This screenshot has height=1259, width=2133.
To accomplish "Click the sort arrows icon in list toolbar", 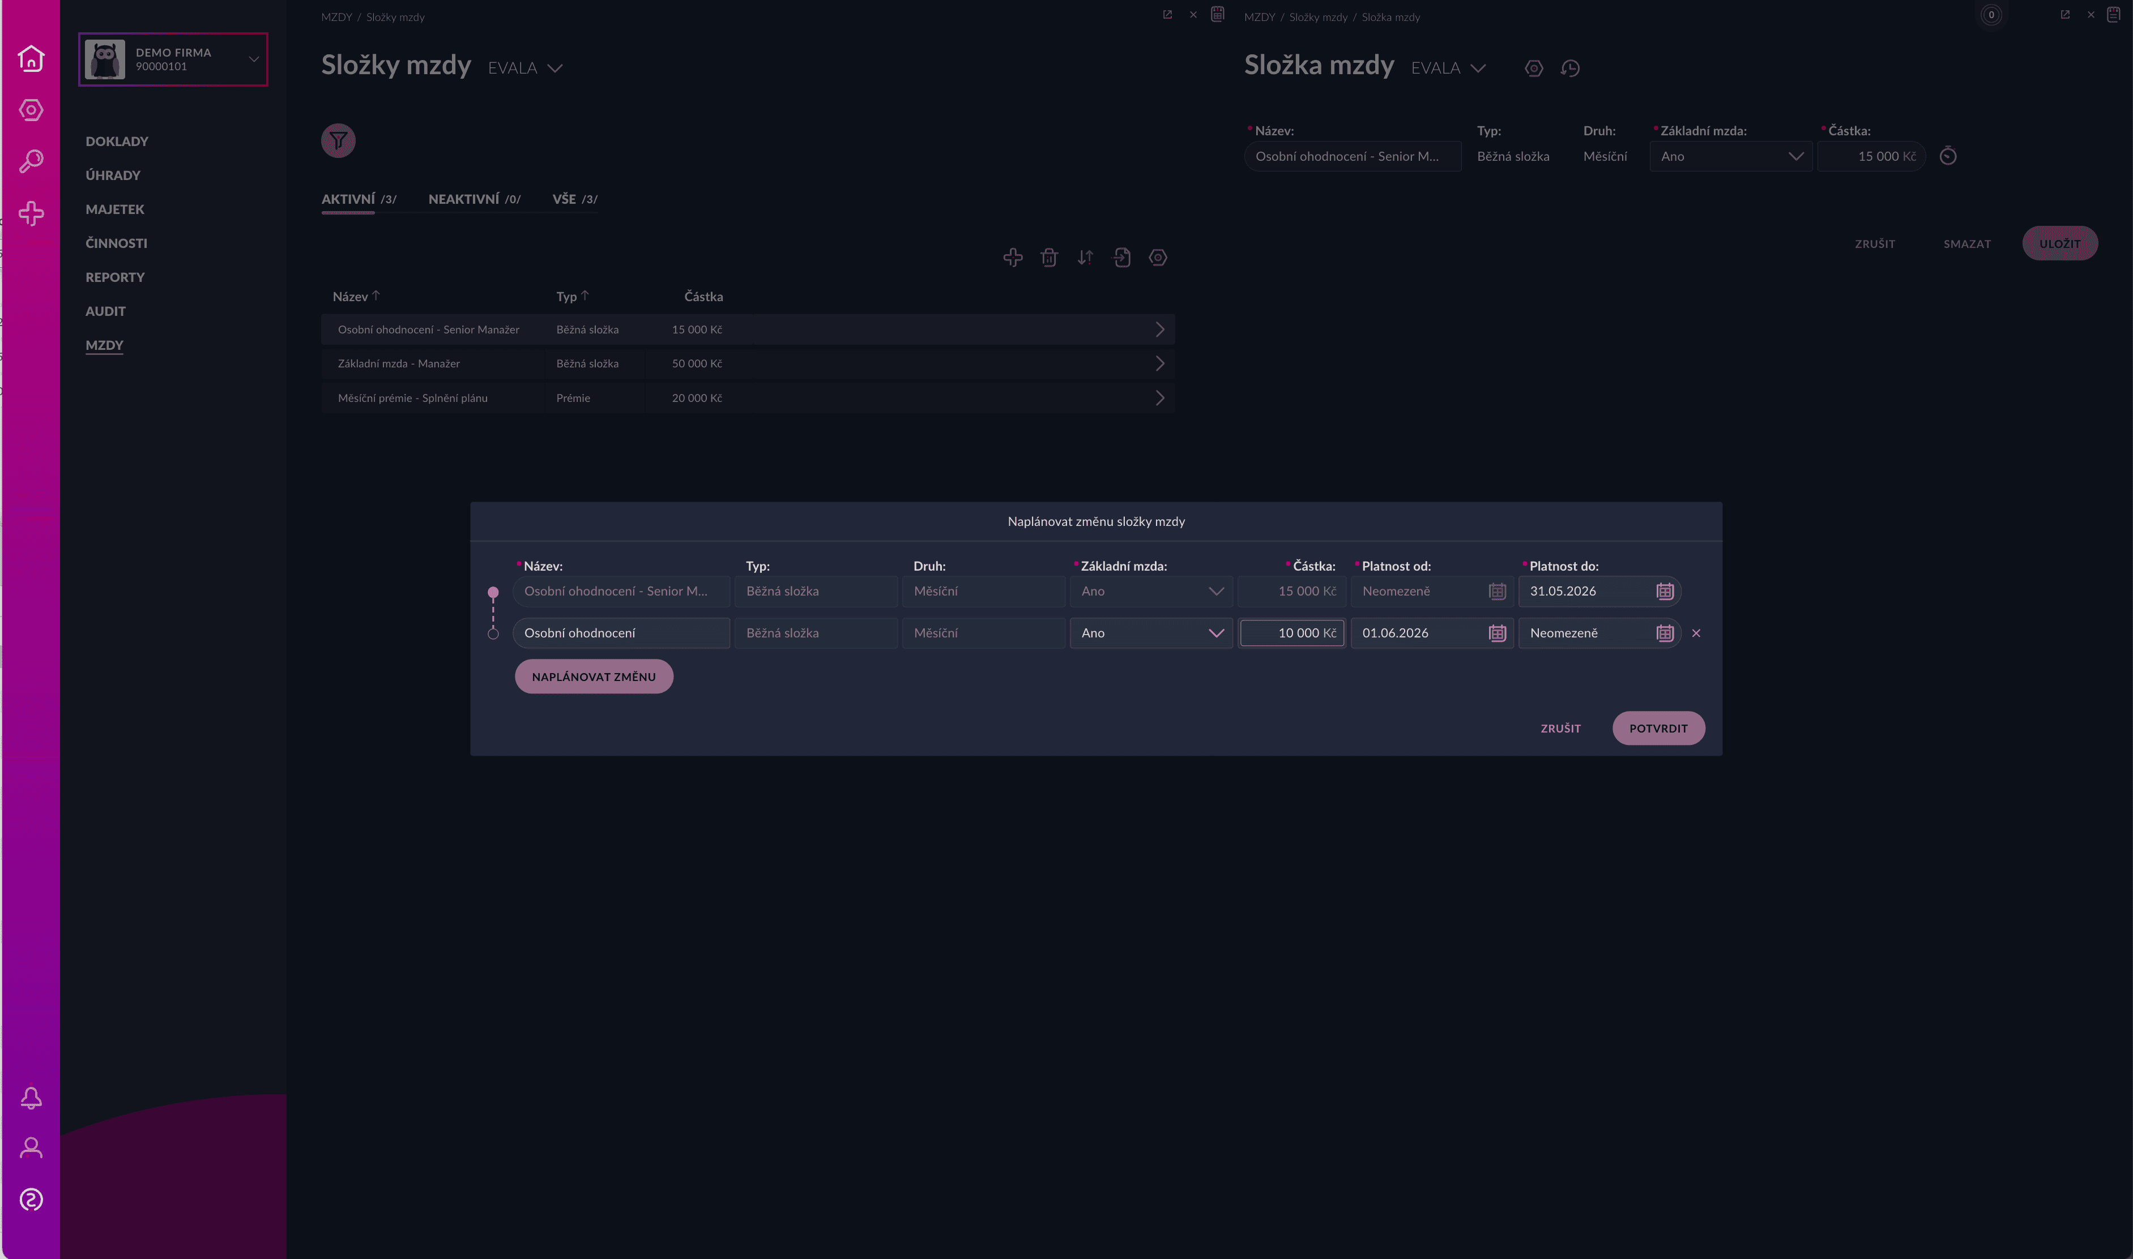I will pos(1086,257).
